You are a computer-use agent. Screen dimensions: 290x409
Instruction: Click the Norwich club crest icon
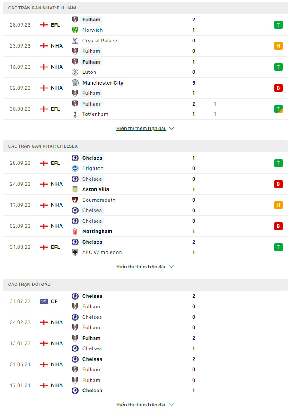75,30
